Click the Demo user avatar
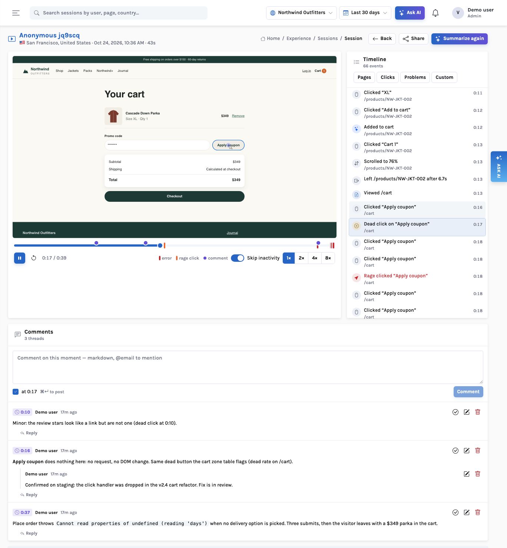The height and width of the screenshot is (548, 507). [458, 13]
